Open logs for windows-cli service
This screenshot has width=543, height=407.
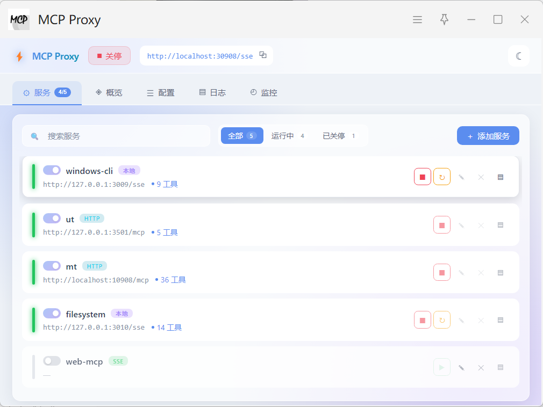click(x=500, y=177)
